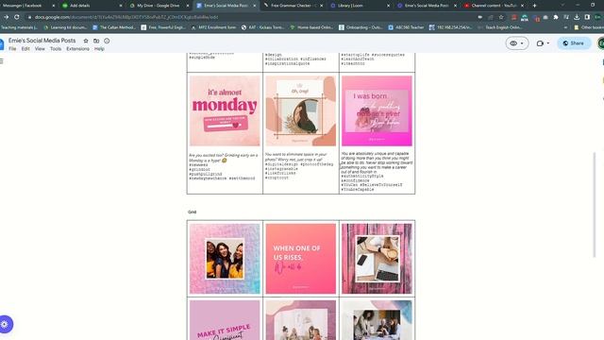Image resolution: width=604 pixels, height=340 pixels.
Task: Open the Chrome profile avatar
Action: pos(597,17)
